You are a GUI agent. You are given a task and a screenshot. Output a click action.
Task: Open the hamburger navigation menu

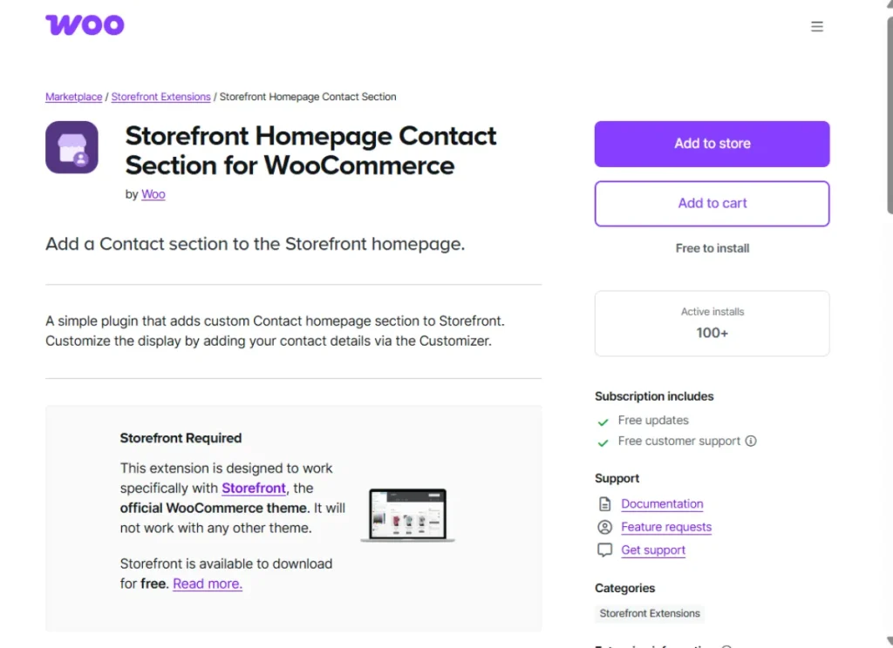pos(817,26)
